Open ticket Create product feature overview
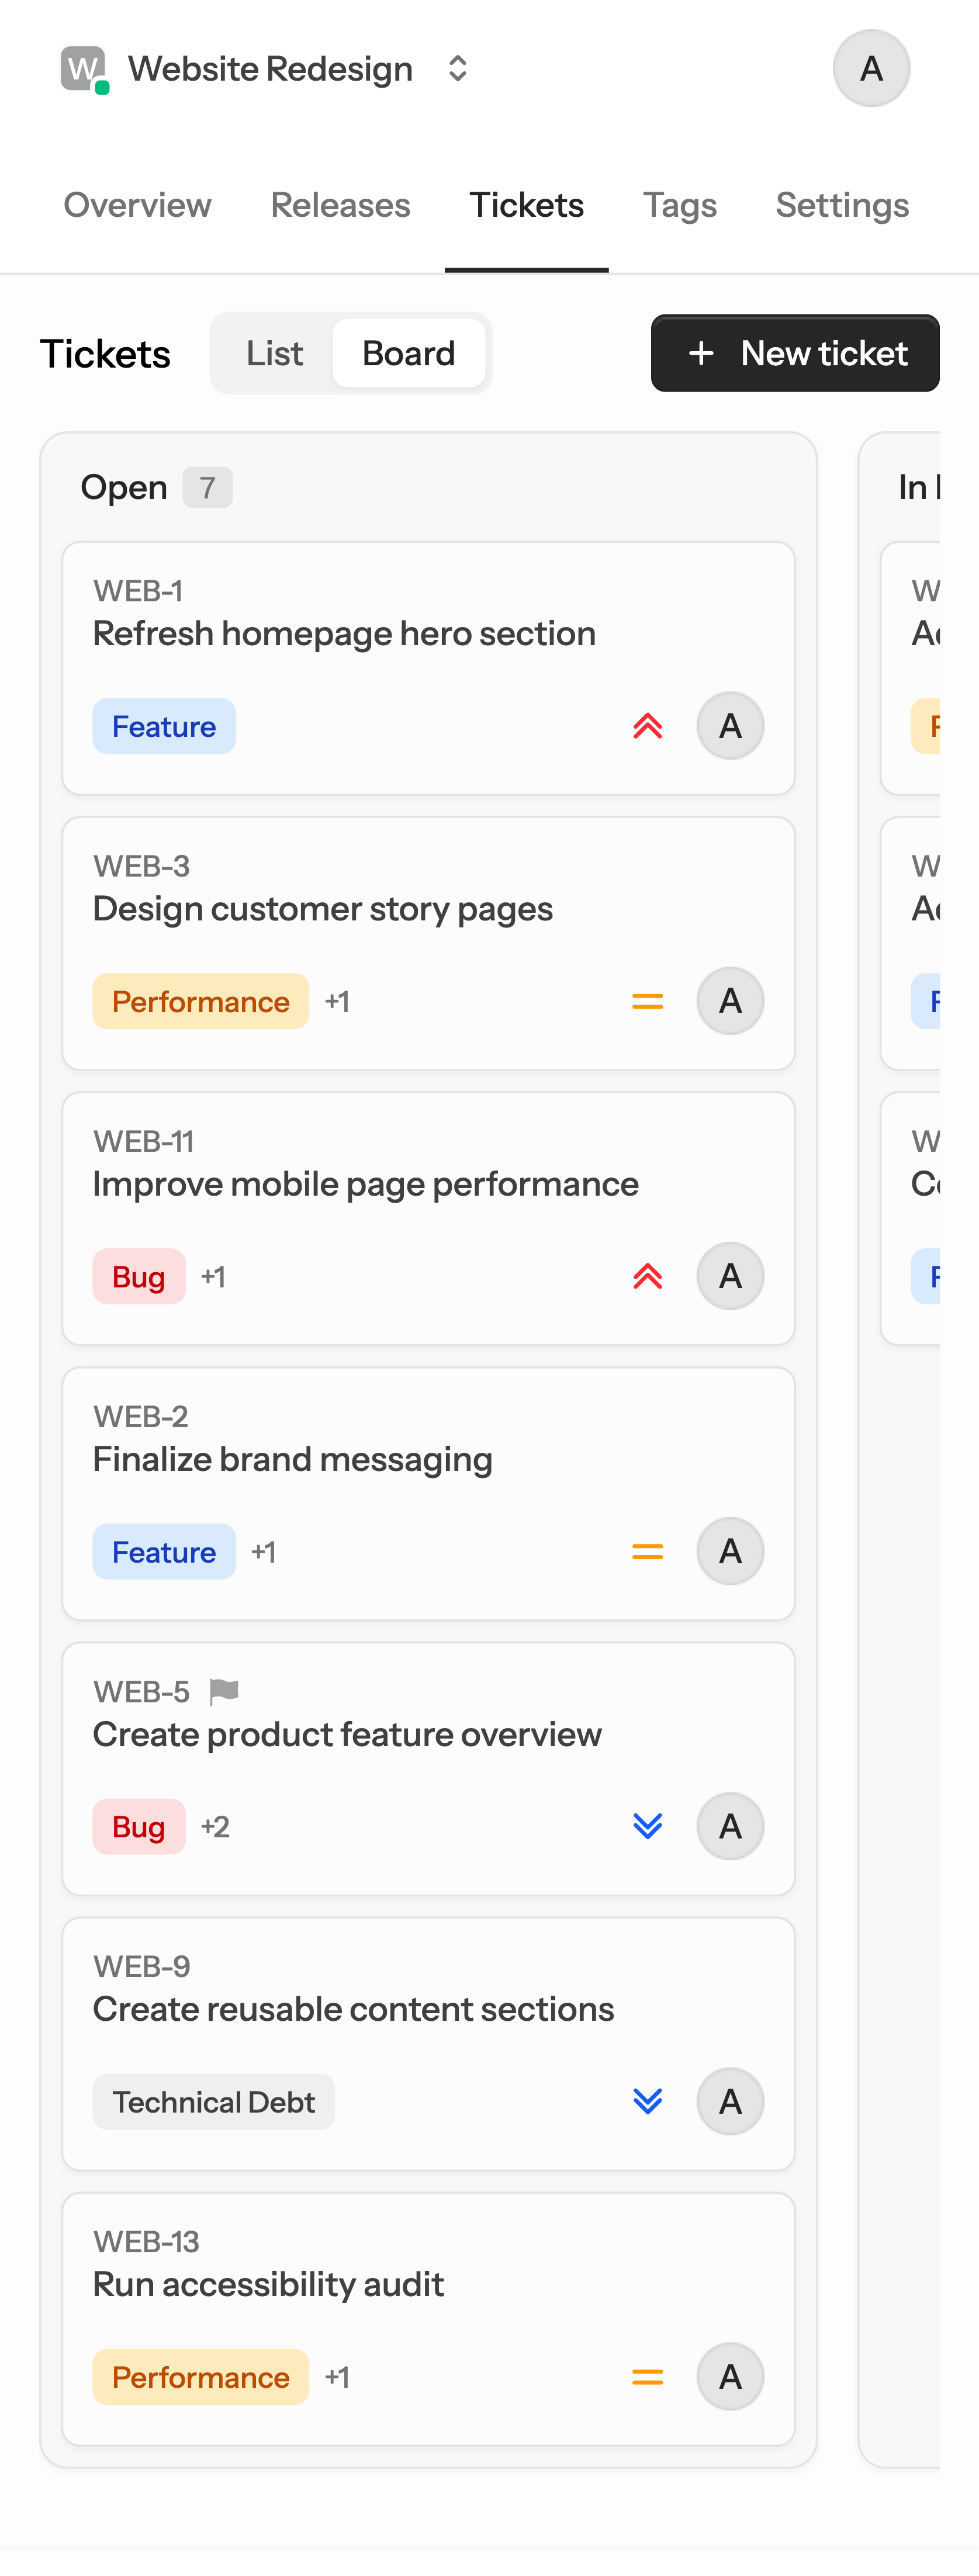 click(347, 1734)
